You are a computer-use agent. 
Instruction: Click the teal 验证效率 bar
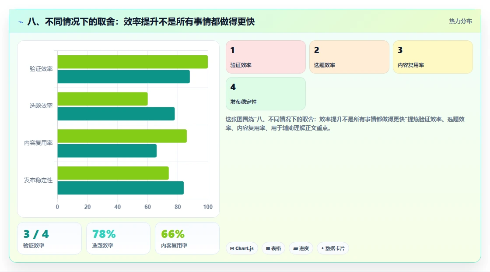click(123, 77)
